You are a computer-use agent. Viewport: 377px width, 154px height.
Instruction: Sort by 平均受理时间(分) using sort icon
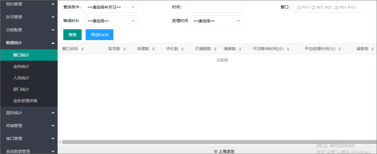340,49
